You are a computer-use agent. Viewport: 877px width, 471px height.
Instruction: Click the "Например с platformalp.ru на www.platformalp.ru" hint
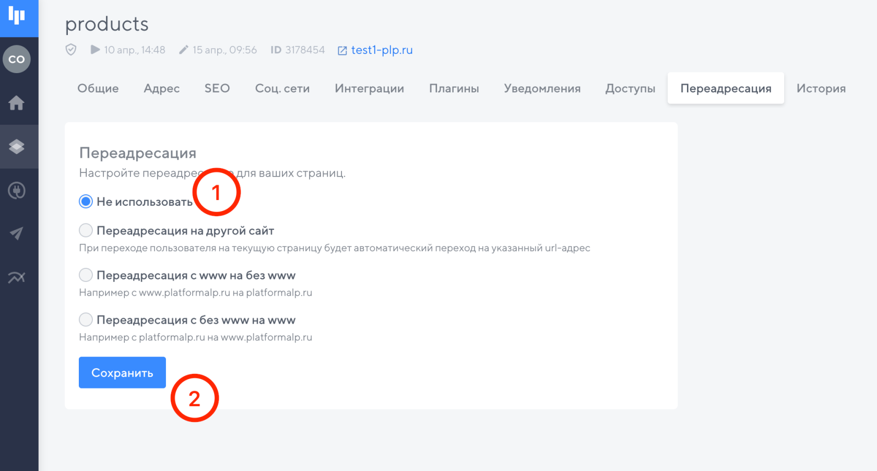pos(196,337)
